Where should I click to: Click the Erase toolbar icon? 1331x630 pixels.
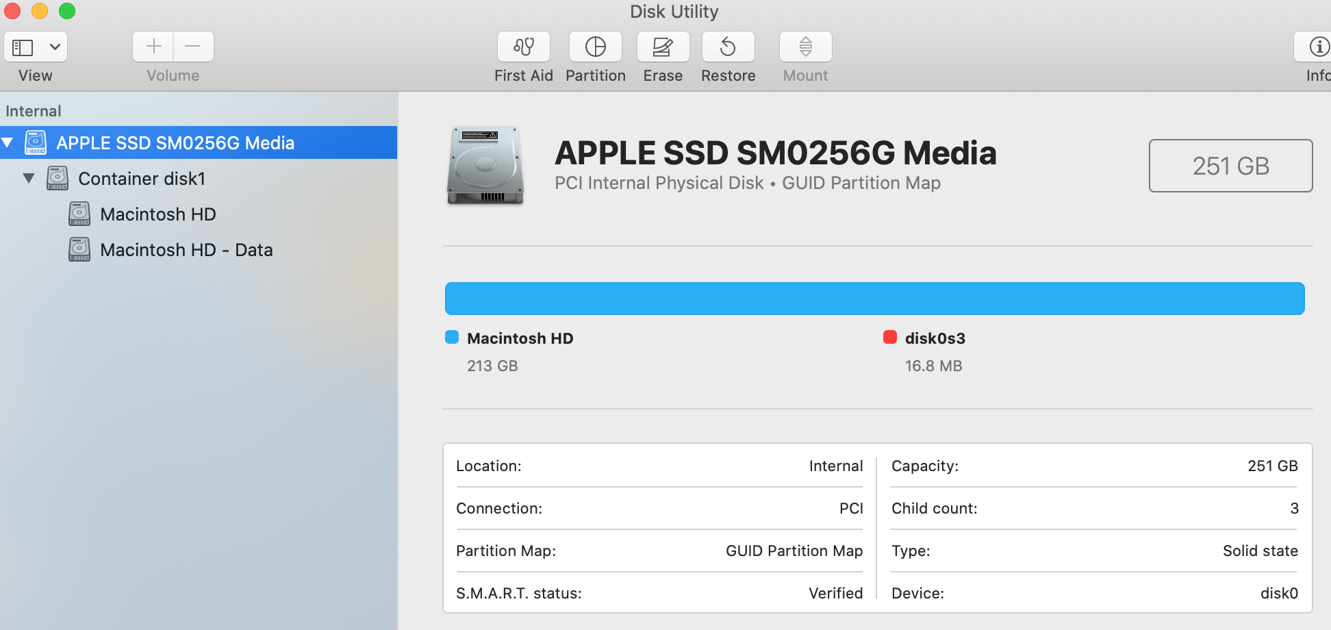[663, 47]
